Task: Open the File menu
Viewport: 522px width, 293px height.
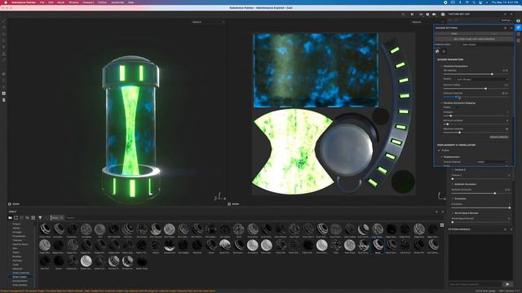Action: [42, 2]
